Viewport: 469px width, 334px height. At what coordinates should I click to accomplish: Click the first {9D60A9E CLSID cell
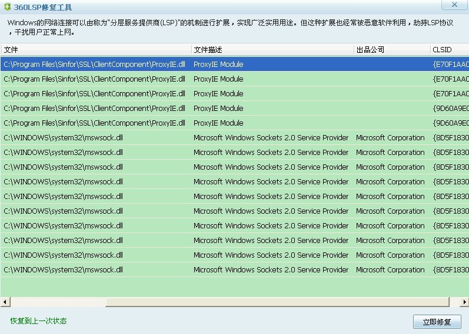(x=451, y=108)
